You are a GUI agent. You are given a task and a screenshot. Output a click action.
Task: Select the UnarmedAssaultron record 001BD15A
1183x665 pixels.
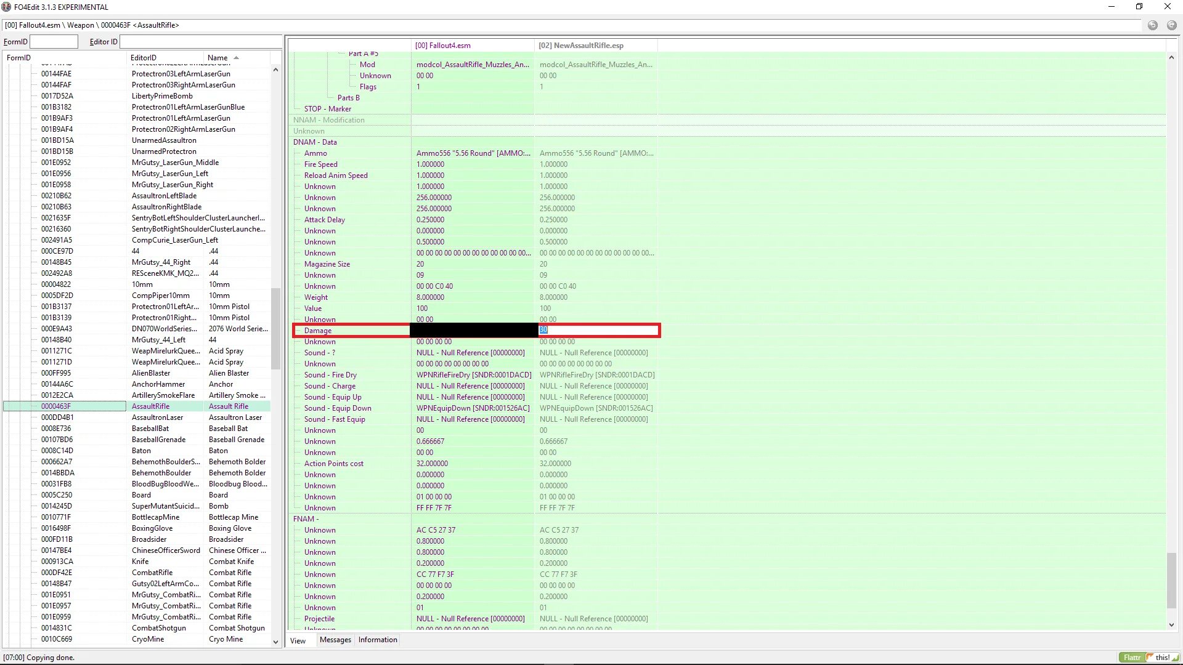click(137, 140)
